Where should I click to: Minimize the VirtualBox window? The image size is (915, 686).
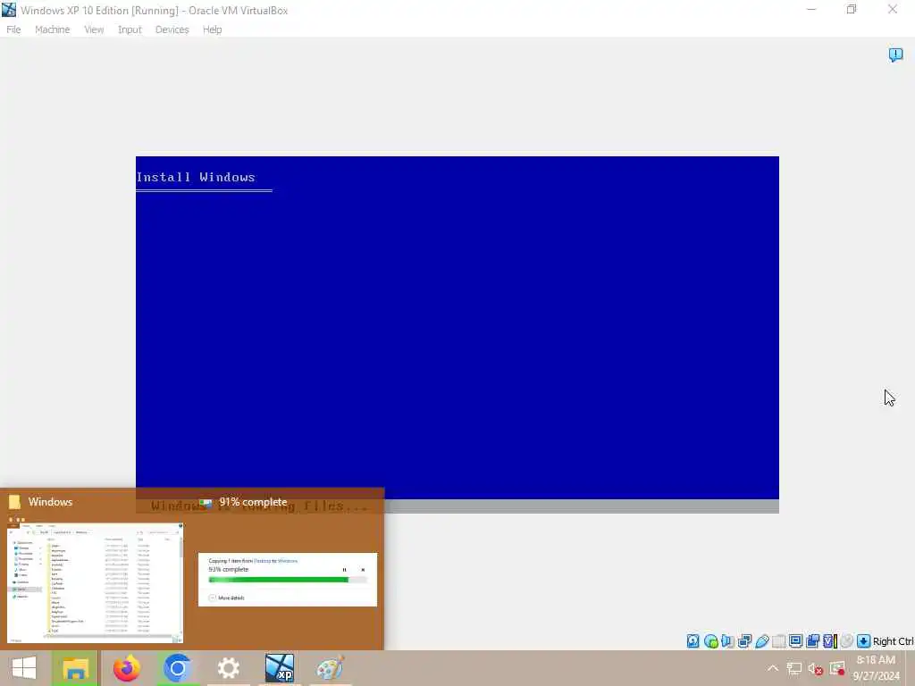tap(811, 9)
